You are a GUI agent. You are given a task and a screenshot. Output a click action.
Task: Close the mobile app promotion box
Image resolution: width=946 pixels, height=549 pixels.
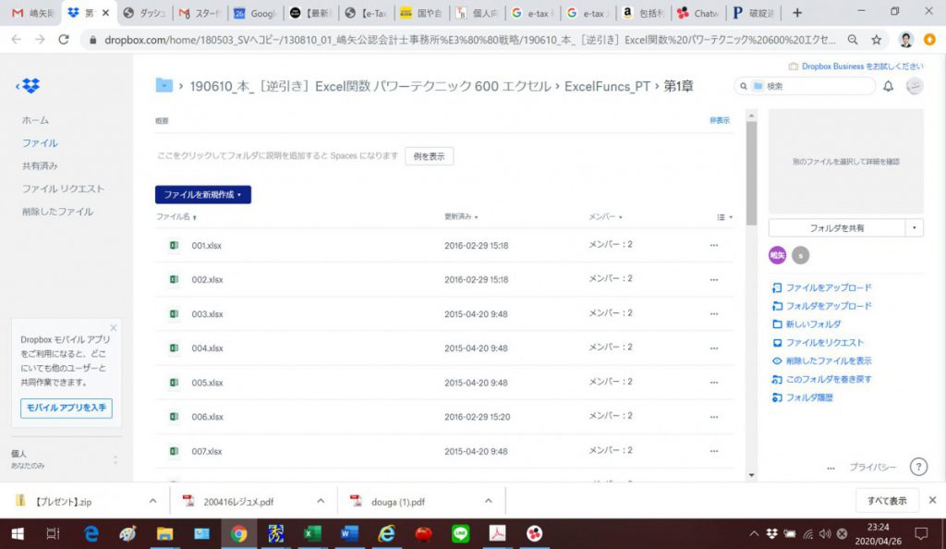pos(114,327)
